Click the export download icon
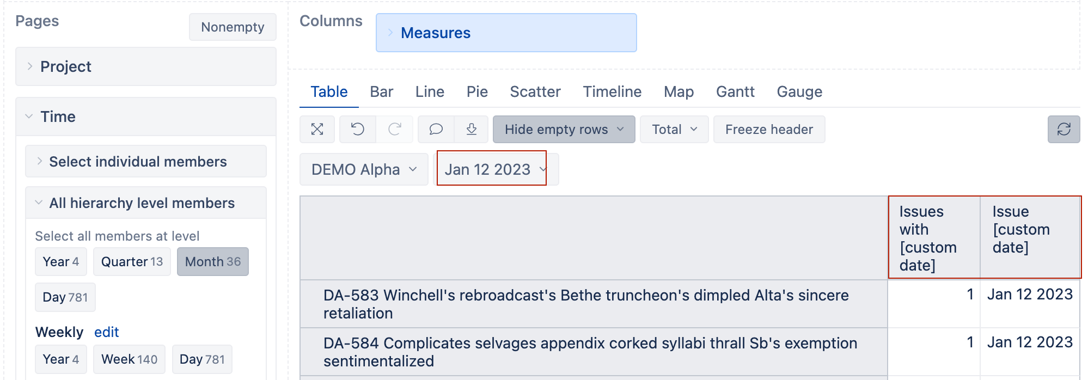This screenshot has width=1088, height=380. click(x=472, y=129)
